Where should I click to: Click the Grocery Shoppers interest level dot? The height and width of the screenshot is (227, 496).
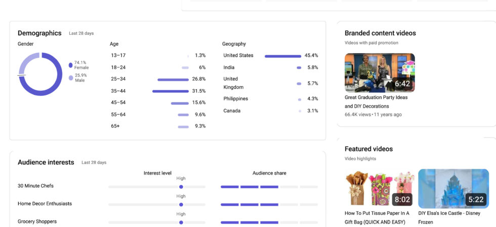click(x=181, y=222)
